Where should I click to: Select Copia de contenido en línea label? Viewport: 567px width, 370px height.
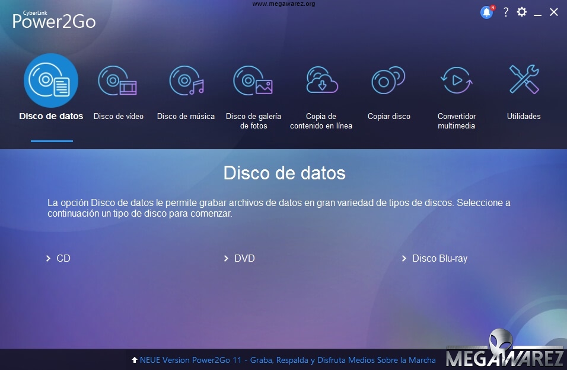click(x=321, y=121)
